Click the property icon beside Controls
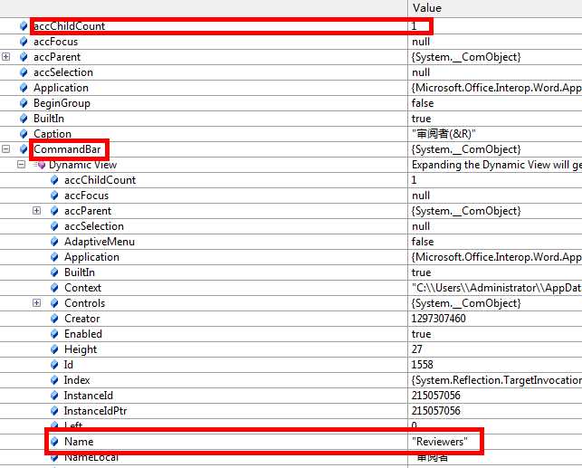 pos(54,303)
